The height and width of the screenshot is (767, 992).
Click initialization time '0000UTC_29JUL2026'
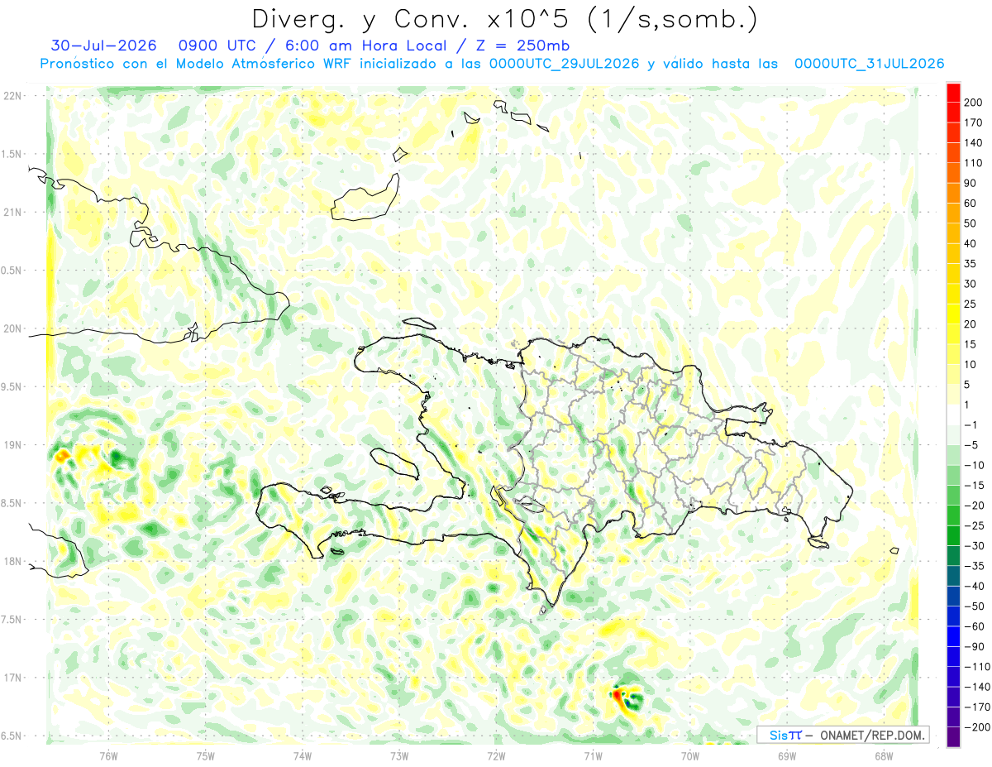564,64
